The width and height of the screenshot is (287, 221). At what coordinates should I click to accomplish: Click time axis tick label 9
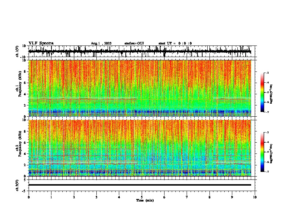click(232, 197)
